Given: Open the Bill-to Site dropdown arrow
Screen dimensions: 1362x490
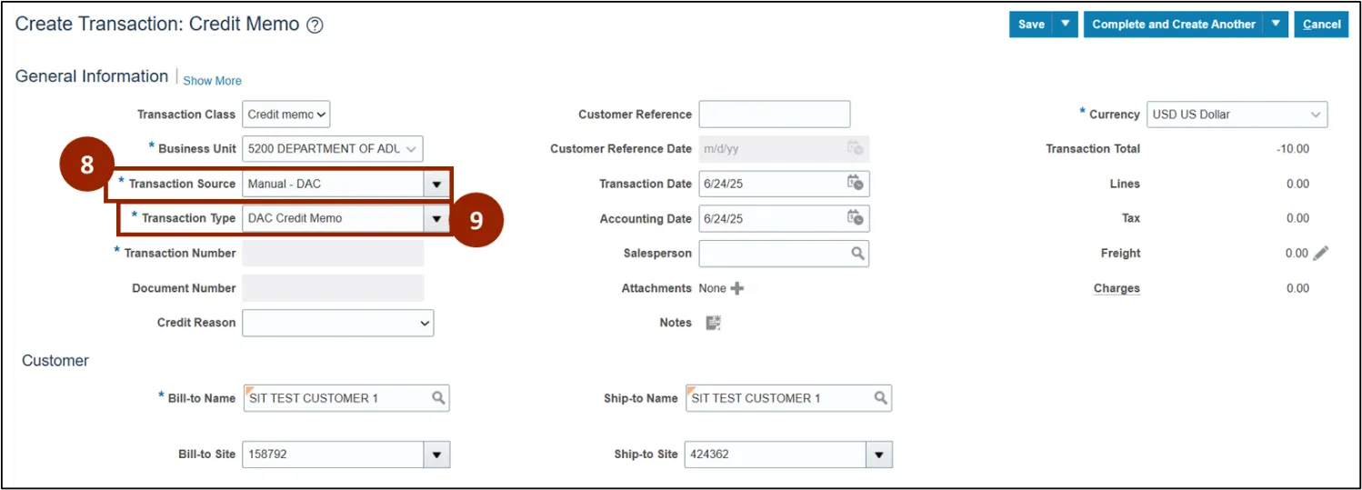Looking at the screenshot, I should tap(436, 455).
